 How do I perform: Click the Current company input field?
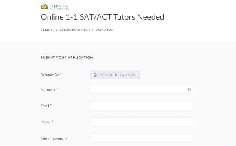(142, 138)
